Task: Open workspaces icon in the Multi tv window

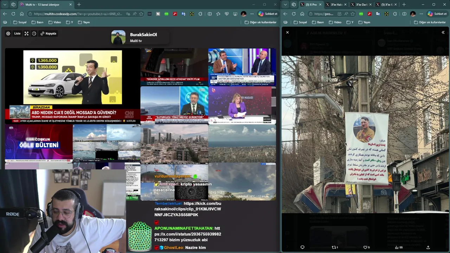Action: pos(13,5)
